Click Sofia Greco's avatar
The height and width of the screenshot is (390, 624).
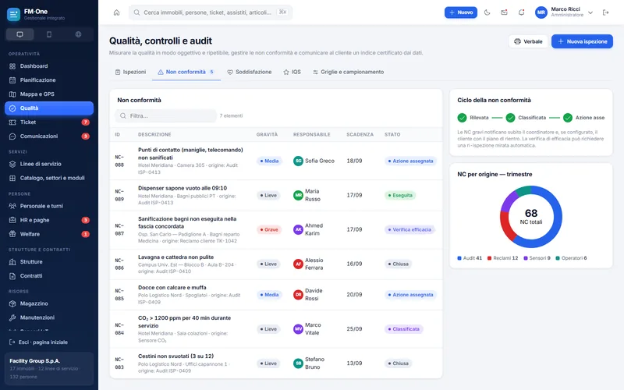coord(298,161)
